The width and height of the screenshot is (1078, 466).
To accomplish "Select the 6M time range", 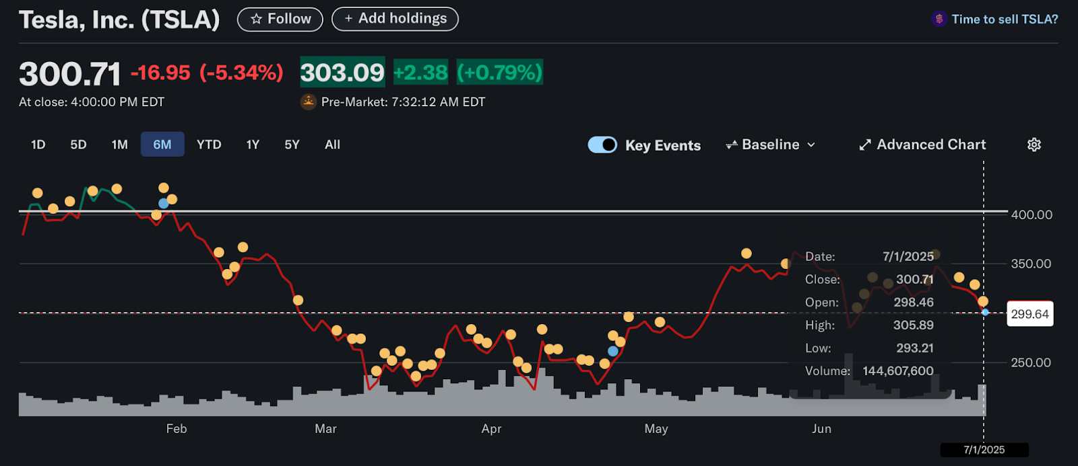I will tap(162, 145).
